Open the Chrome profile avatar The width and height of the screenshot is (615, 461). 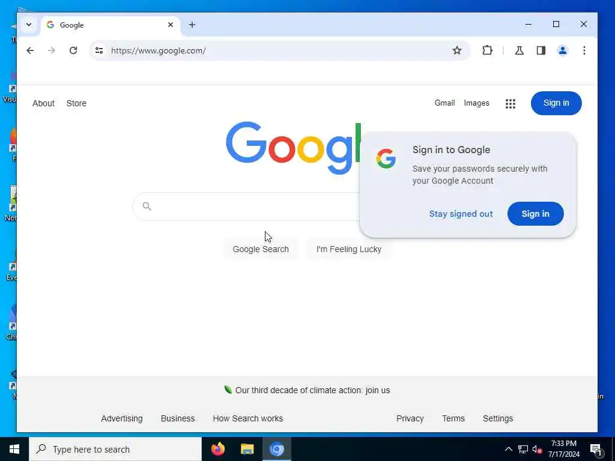point(562,50)
